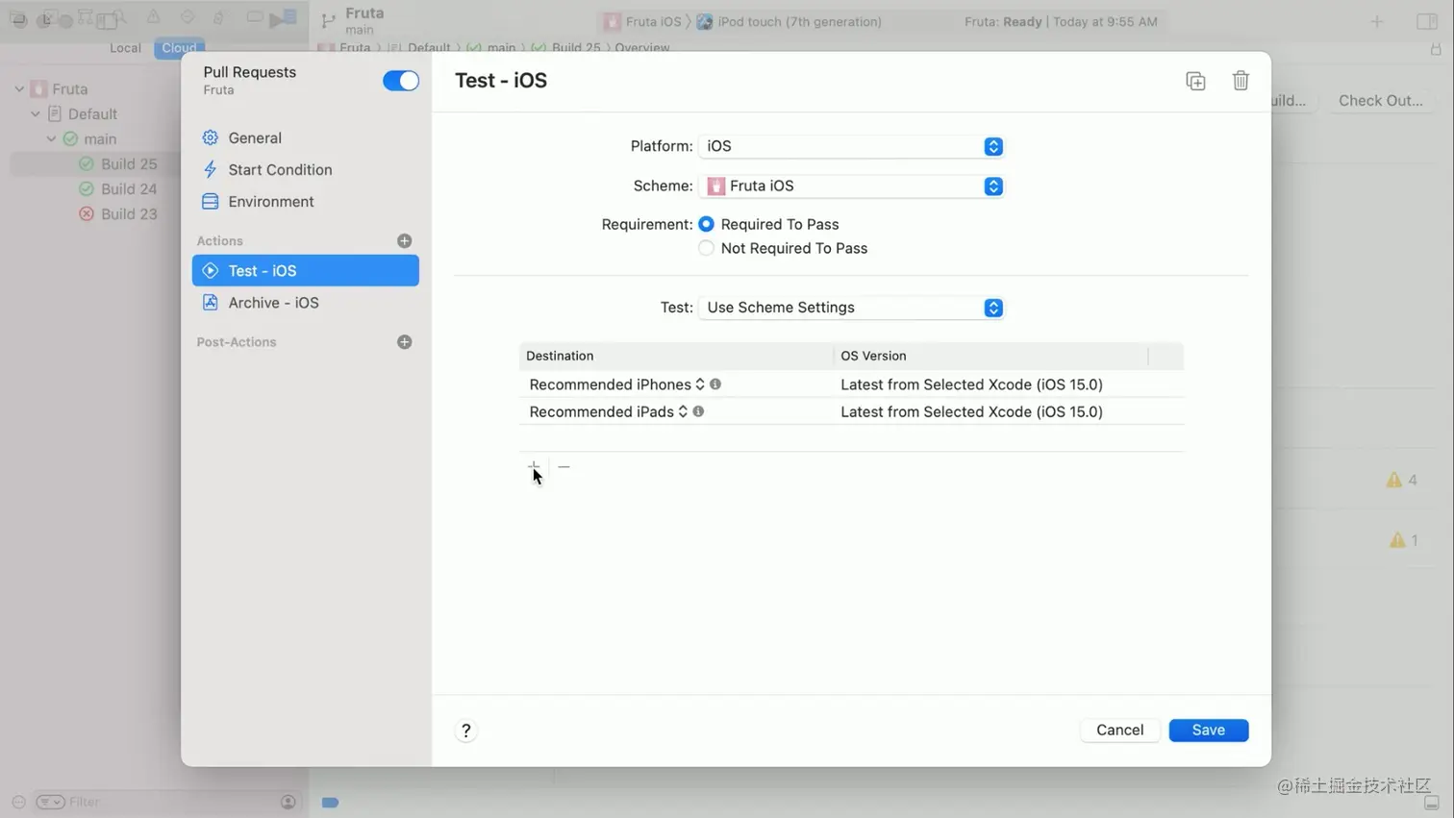The height and width of the screenshot is (818, 1454).
Task: Open filter options icon in navigator
Action: click(50, 802)
